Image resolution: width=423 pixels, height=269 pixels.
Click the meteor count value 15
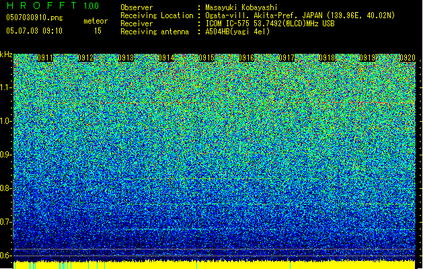point(98,31)
